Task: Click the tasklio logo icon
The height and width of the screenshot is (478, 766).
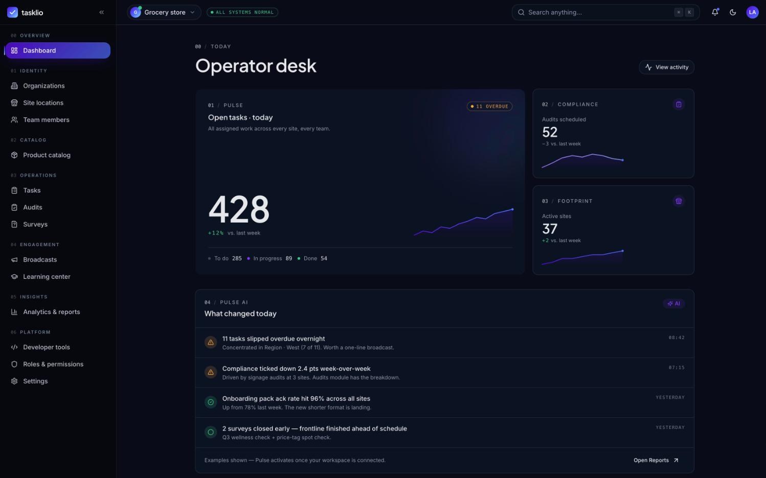Action: tap(12, 12)
